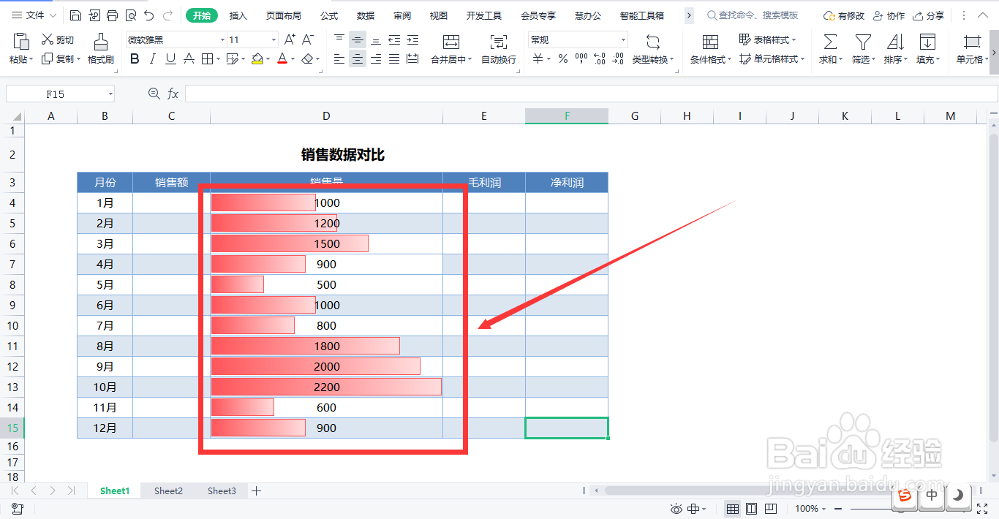Click the 协作 (Collaborate) button
Screen dimensions: 999x519
tap(889, 15)
